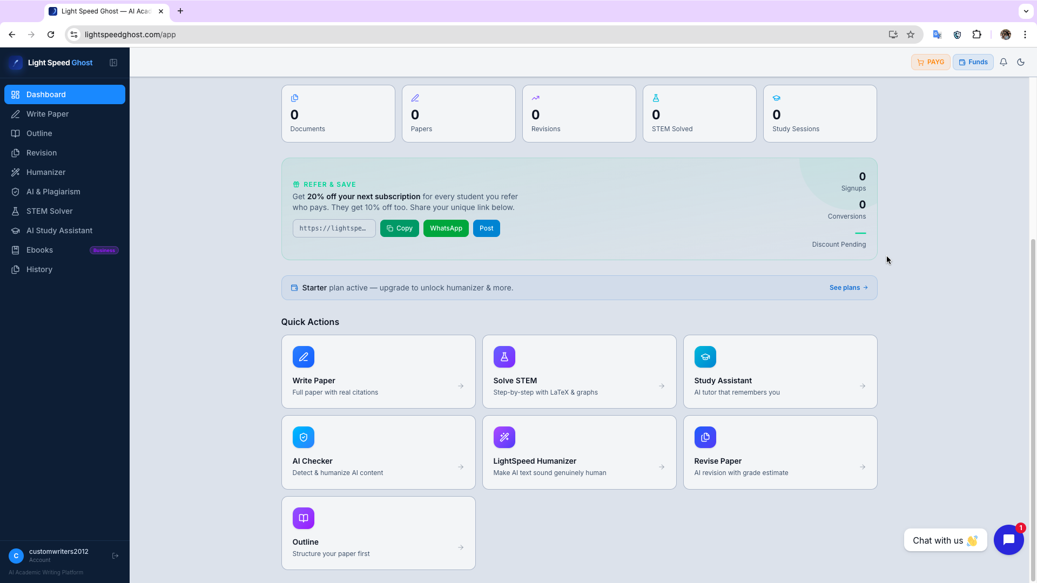Click the Revisions stat card
Screen dimensions: 1037x583
pyautogui.click(x=579, y=114)
